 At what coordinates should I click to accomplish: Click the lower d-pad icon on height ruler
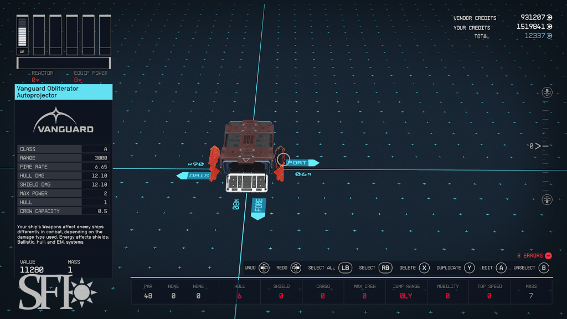click(547, 199)
